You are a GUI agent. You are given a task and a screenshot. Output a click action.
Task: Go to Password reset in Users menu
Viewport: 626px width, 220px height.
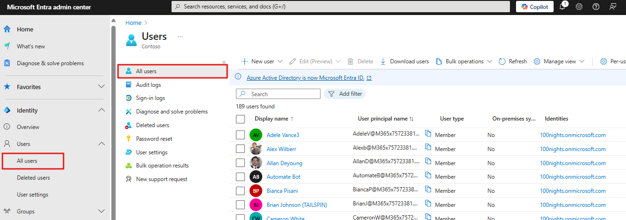pos(154,139)
